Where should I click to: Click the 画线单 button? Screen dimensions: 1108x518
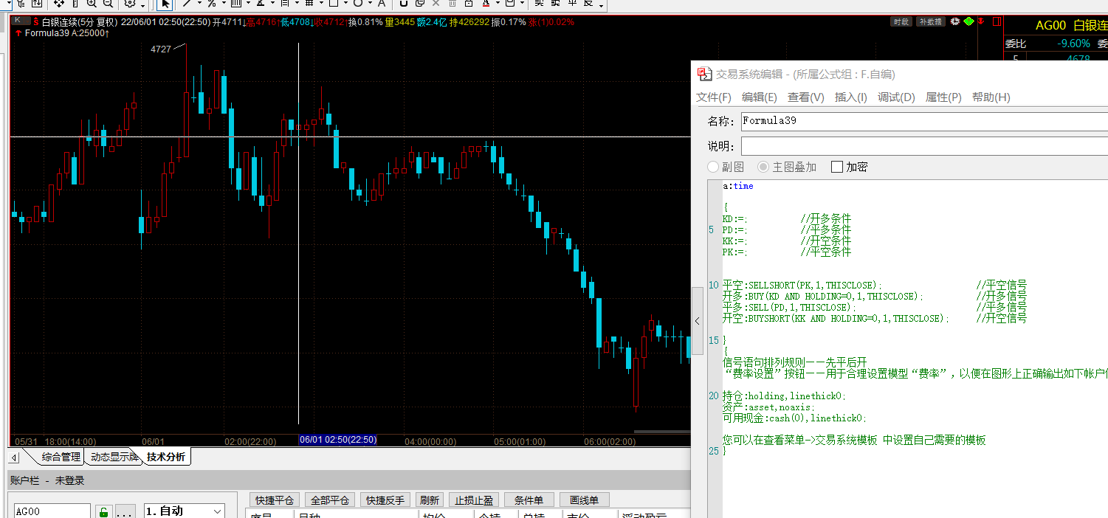tap(584, 500)
